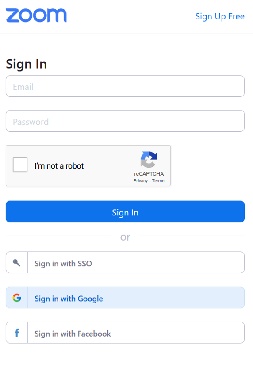Choose Sign in with Google

coord(125,298)
